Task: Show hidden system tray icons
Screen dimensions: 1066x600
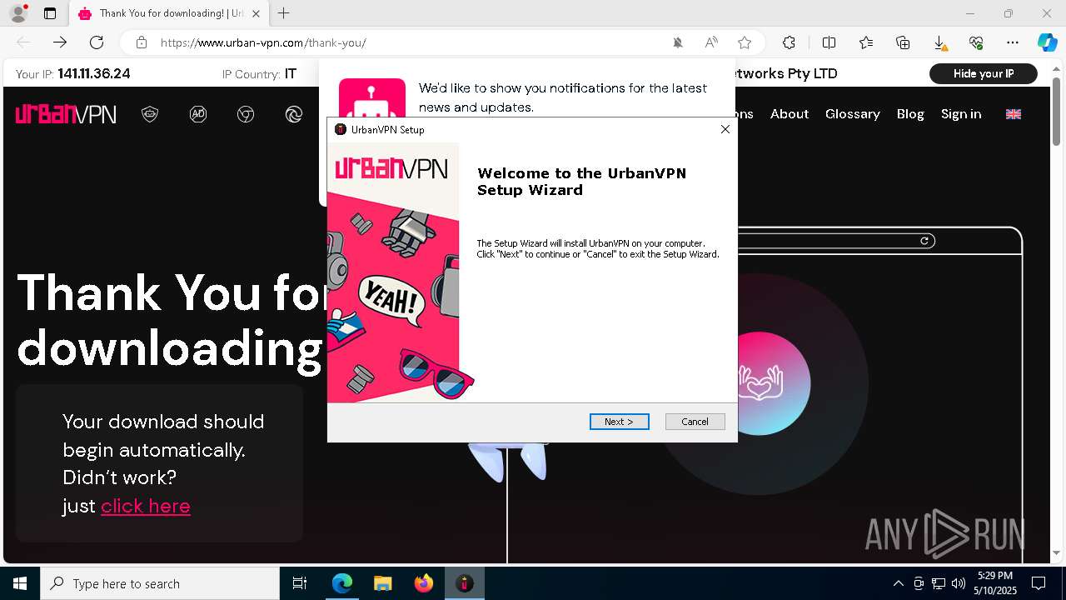Action: tap(898, 583)
